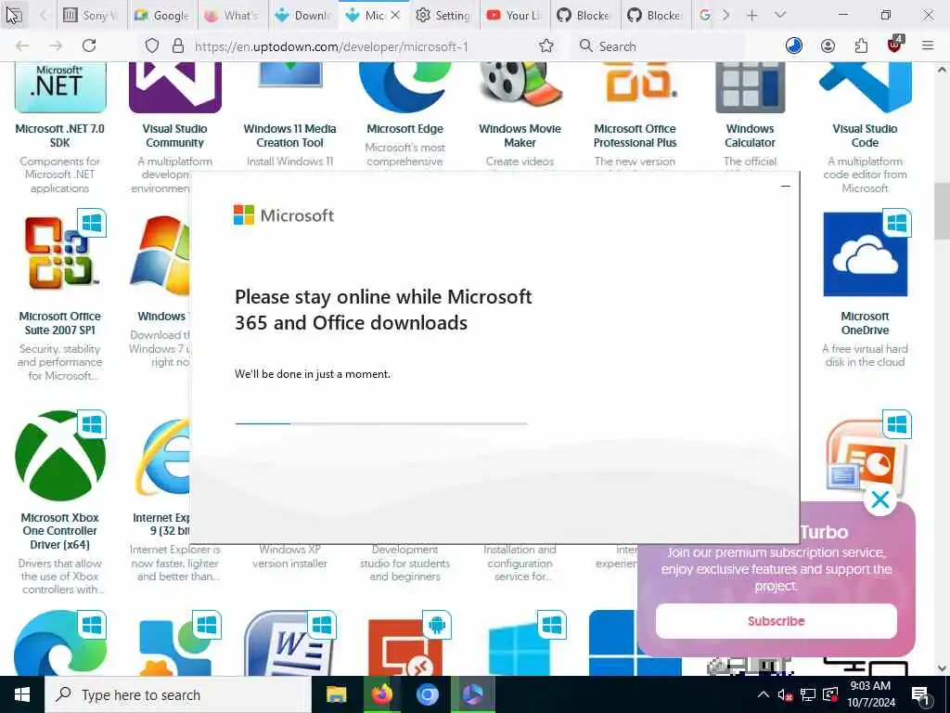Switch to the Your Li YouTube tab

point(514,15)
